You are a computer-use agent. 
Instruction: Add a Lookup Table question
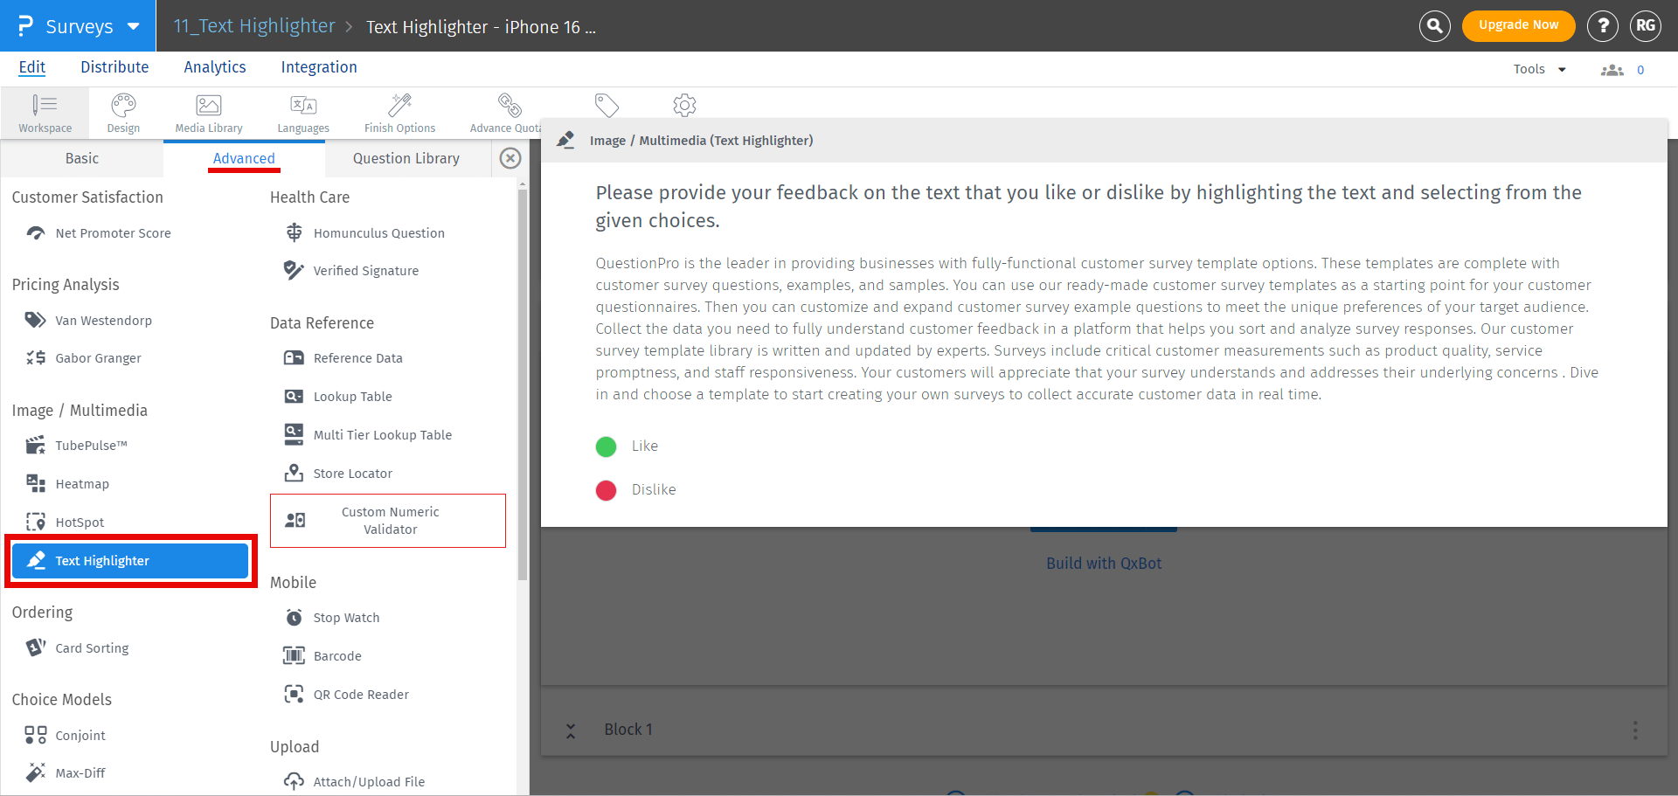coord(337,397)
